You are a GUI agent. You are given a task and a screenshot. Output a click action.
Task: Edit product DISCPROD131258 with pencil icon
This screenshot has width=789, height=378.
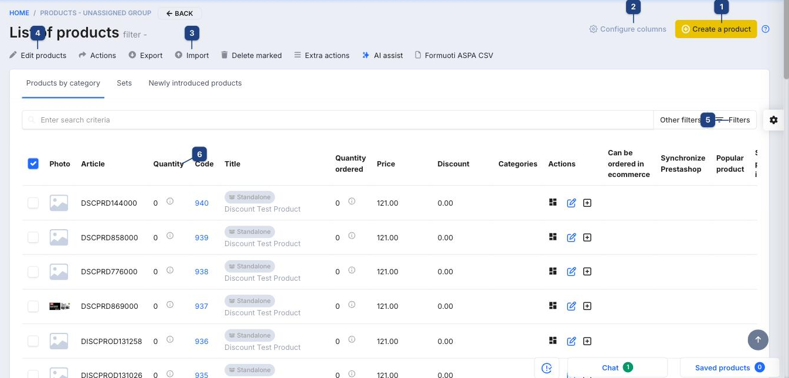(572, 341)
